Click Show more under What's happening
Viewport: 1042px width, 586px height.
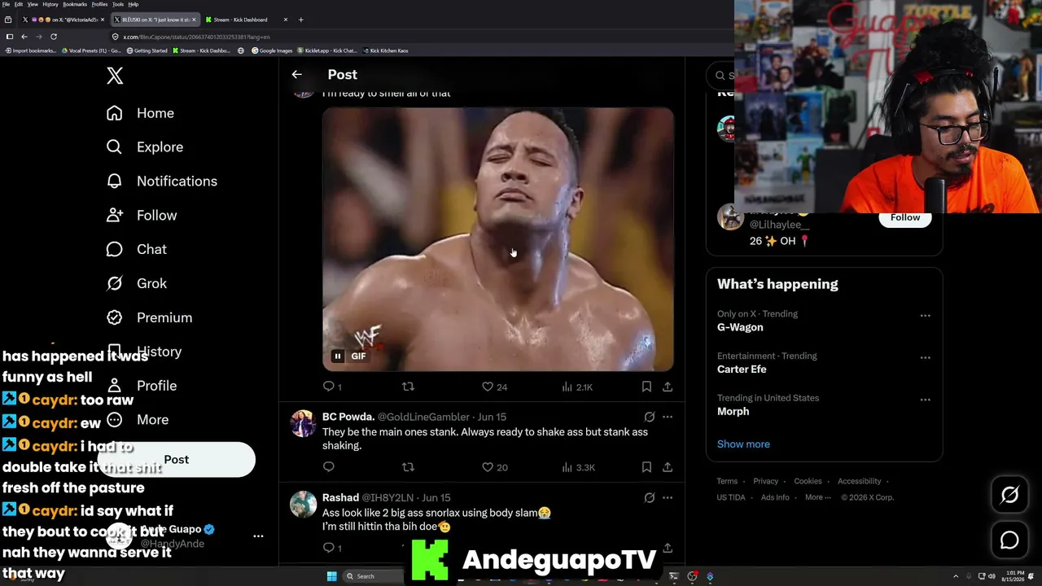click(x=743, y=444)
